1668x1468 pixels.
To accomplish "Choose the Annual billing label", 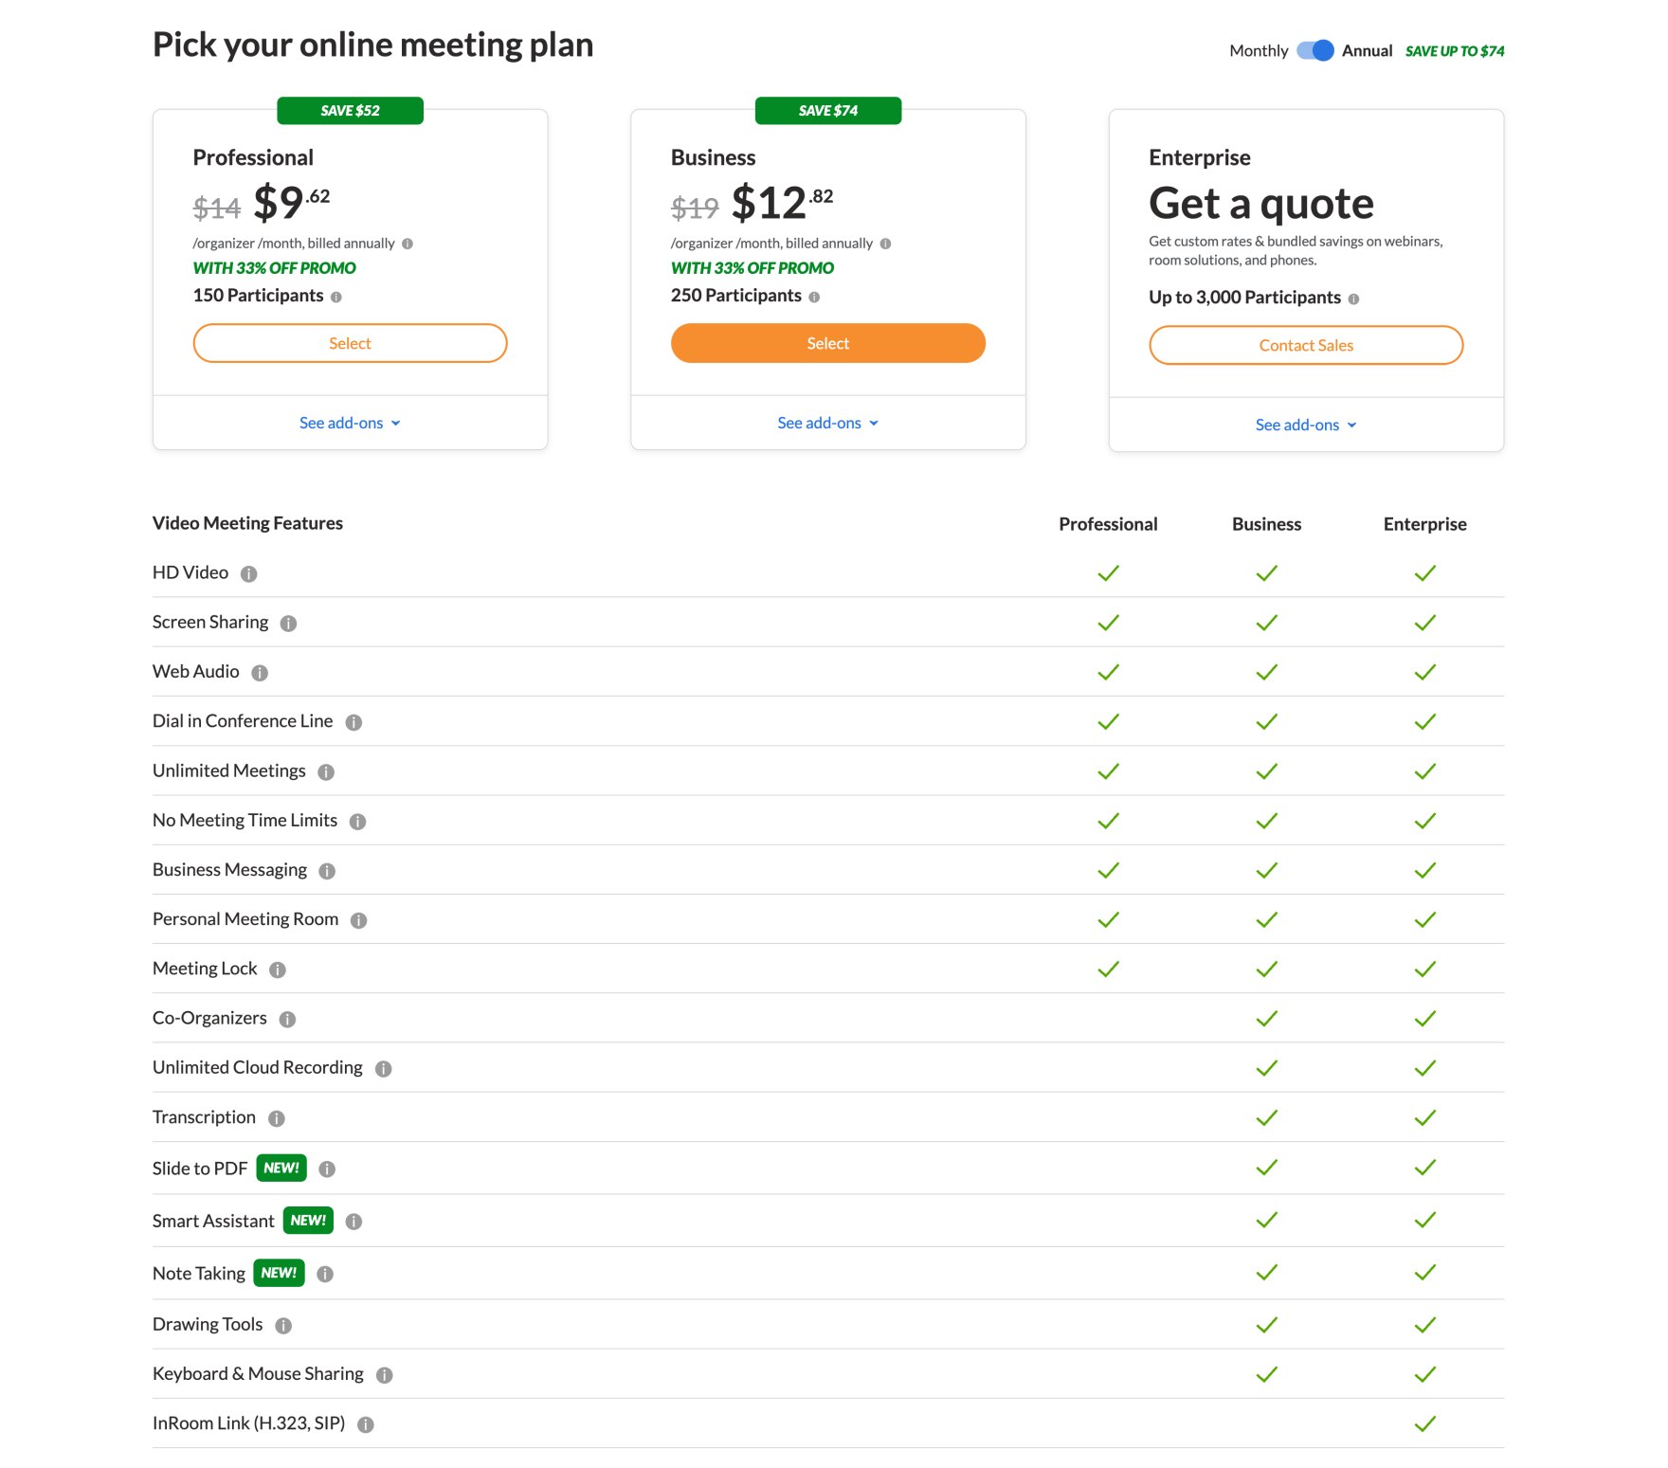I will point(1367,51).
